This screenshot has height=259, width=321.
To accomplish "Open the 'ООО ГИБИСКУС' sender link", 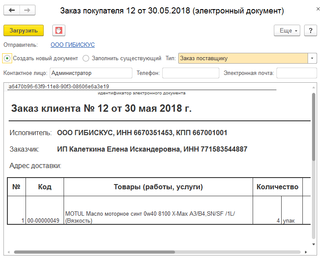I will (x=73, y=45).
